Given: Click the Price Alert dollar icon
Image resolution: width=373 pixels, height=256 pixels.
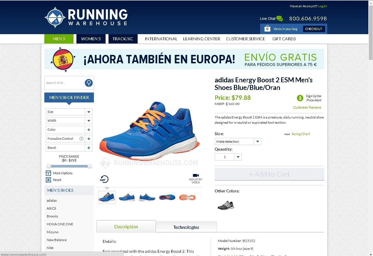Looking at the screenshot, I should (x=300, y=98).
